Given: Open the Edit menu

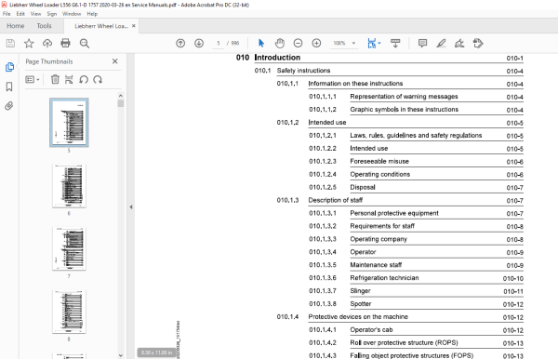Looking at the screenshot, I should click(x=20, y=14).
